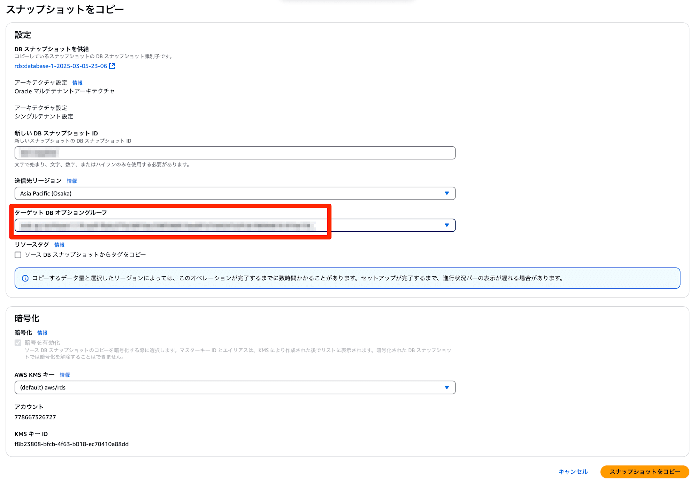
Task: Open the 情報 link next to リソースタグ
Action: (x=59, y=245)
